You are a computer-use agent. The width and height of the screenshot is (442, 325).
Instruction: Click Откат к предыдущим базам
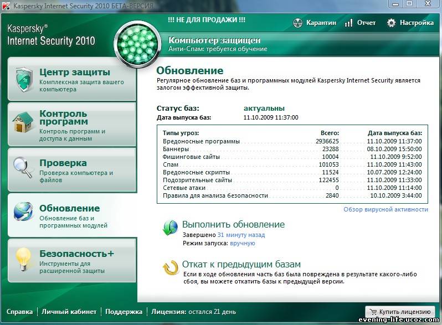(x=241, y=264)
